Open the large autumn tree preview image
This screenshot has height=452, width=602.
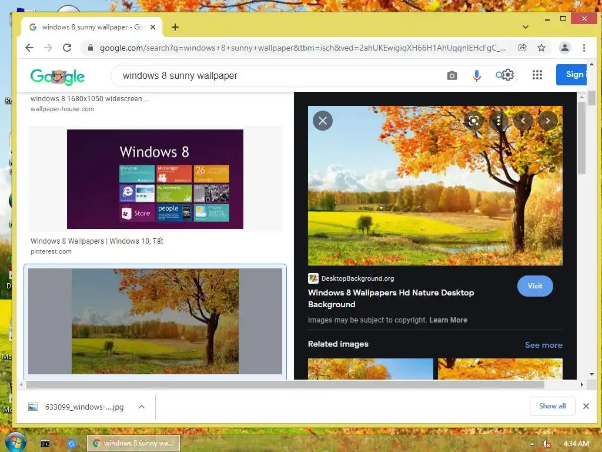point(435,185)
